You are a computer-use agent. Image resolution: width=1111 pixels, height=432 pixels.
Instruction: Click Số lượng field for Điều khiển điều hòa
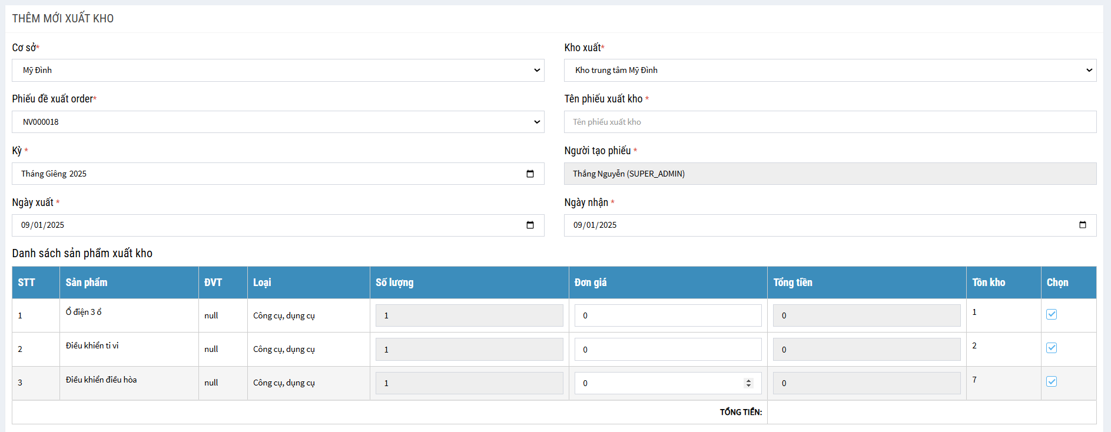click(x=469, y=383)
